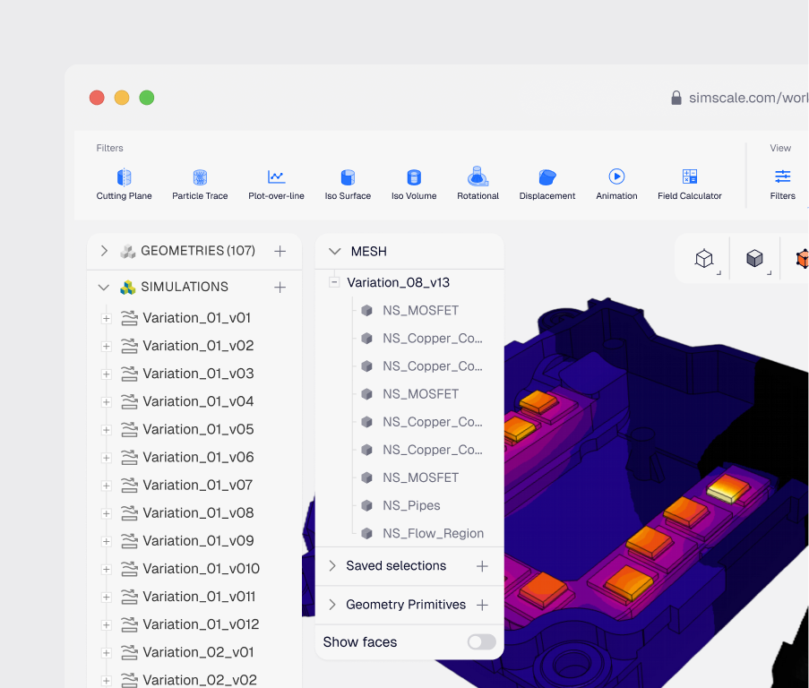809x688 pixels.
Task: Select simulation Variation_02_v02
Action: pos(200,680)
